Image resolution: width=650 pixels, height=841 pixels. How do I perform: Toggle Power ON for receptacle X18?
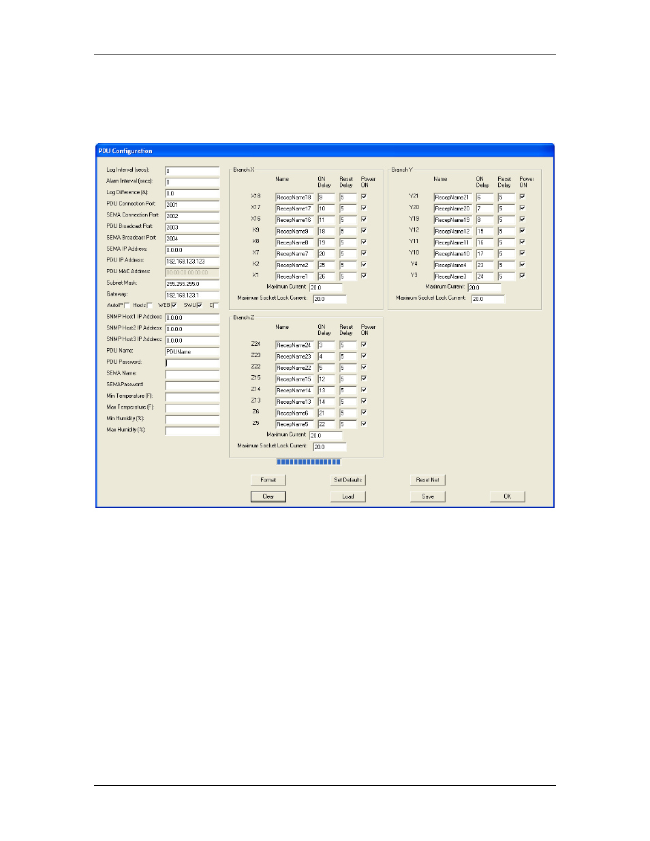364,196
